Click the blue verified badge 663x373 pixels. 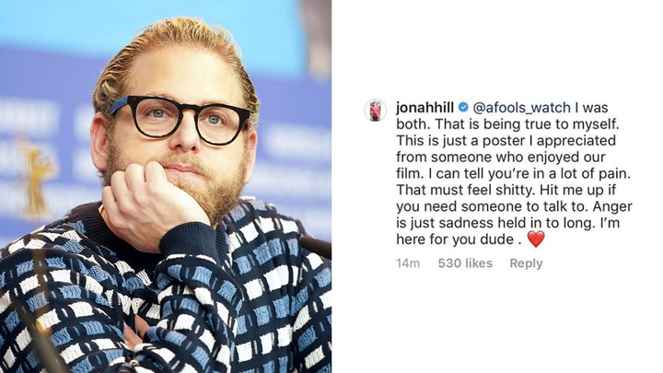463,108
